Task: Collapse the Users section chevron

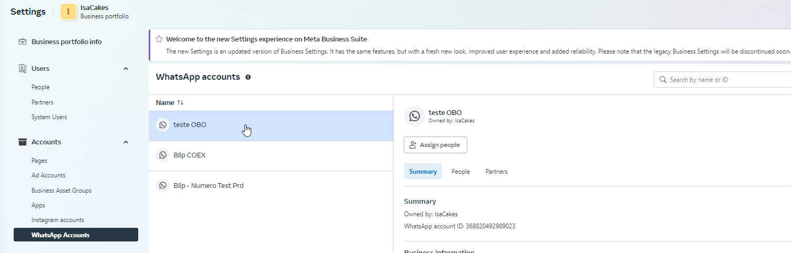Action: click(x=126, y=69)
